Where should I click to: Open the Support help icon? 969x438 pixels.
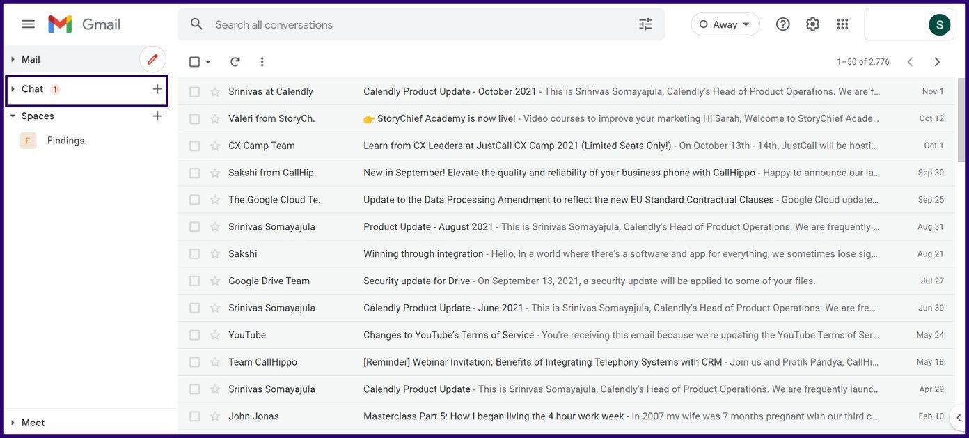click(783, 24)
